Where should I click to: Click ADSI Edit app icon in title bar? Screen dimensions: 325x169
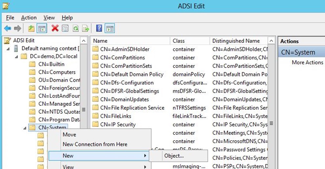coord(6,6)
